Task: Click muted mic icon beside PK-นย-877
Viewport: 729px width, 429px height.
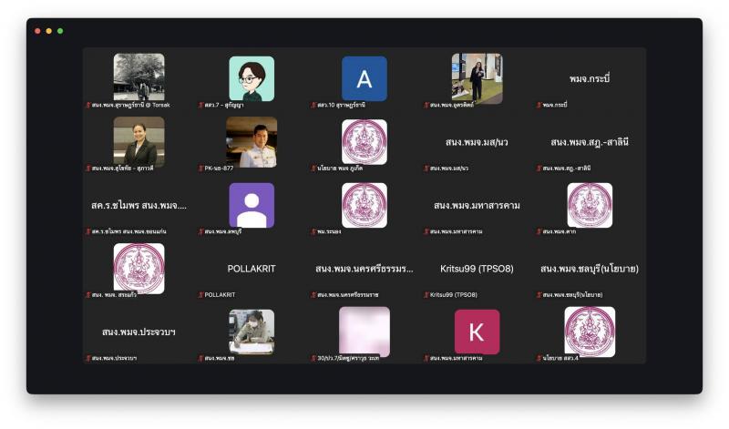Action: (200, 169)
